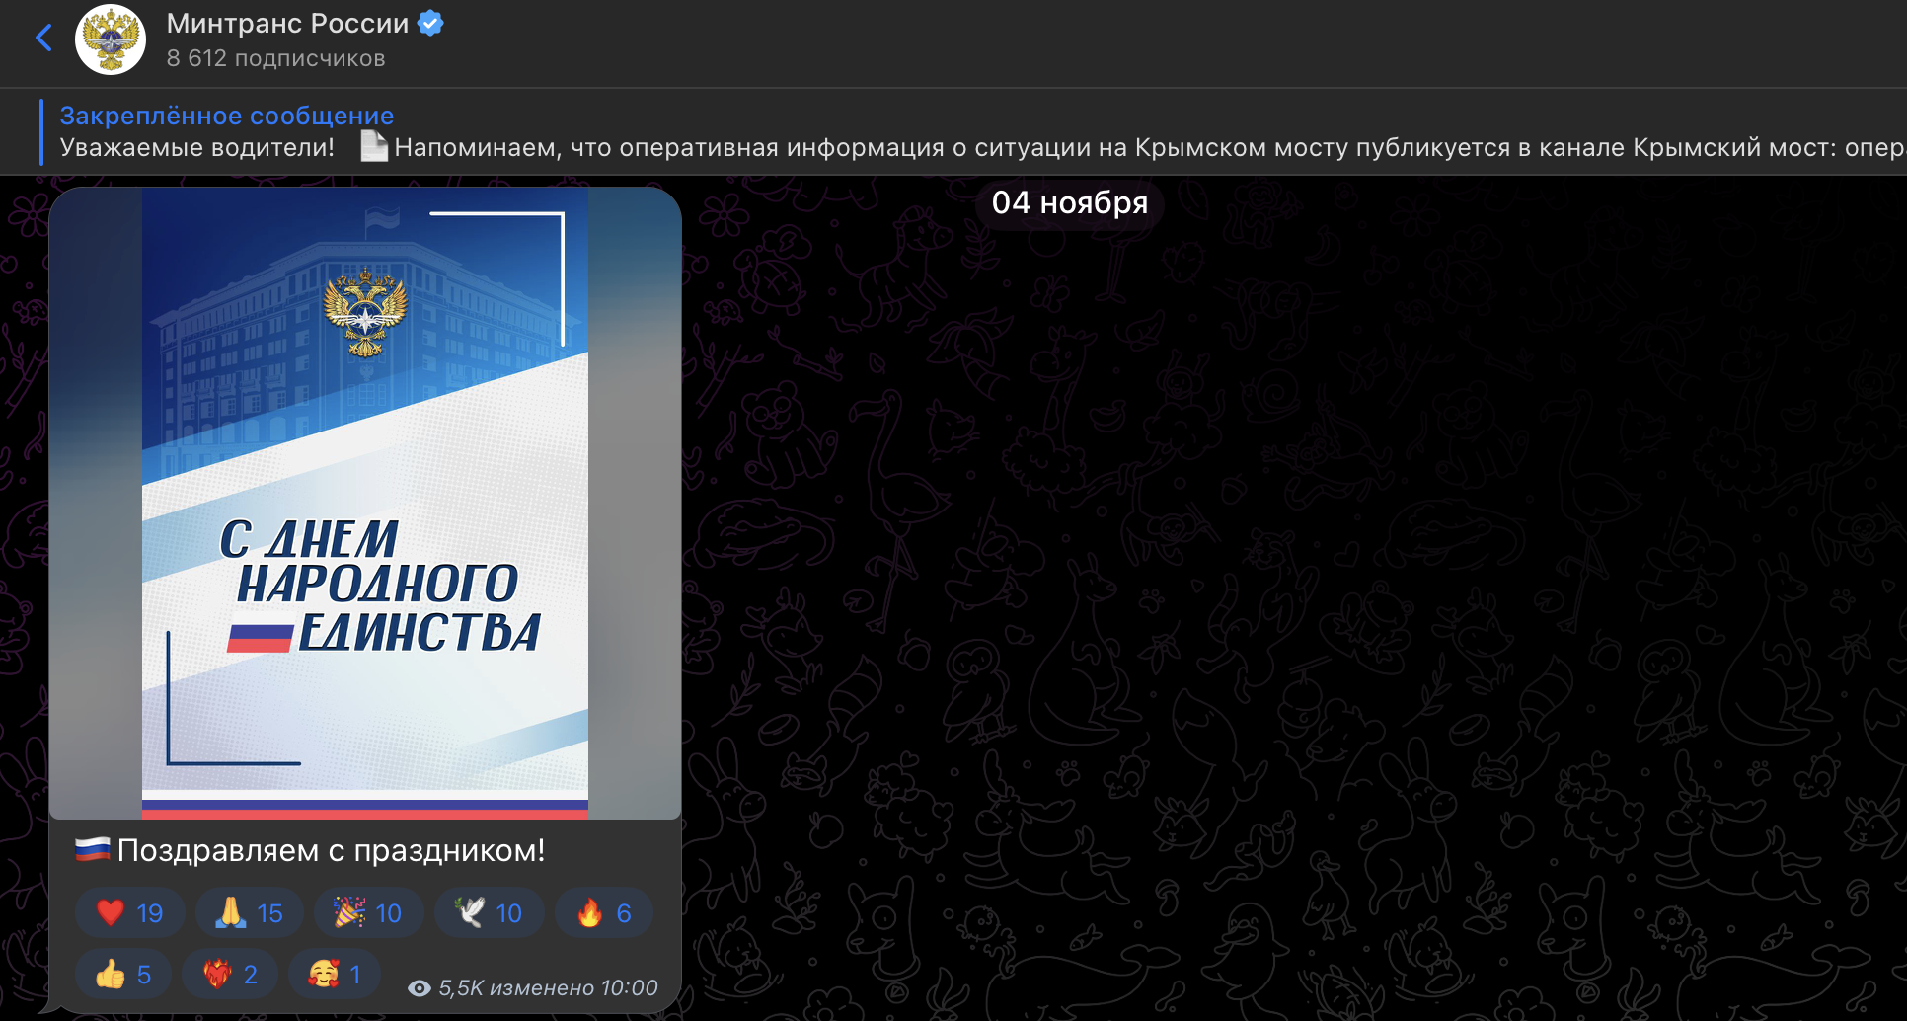Screen dimensions: 1907x1021
Task: Open the Закреплённое сообщение pinned header
Action: pos(227,116)
